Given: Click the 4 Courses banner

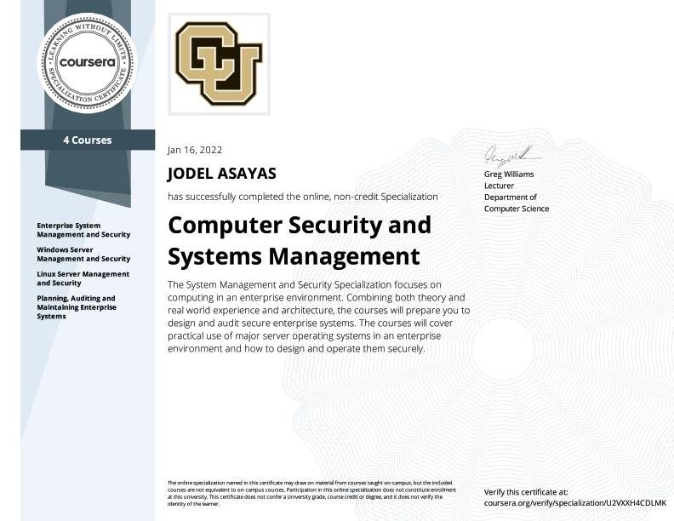Looking at the screenshot, I should (88, 140).
